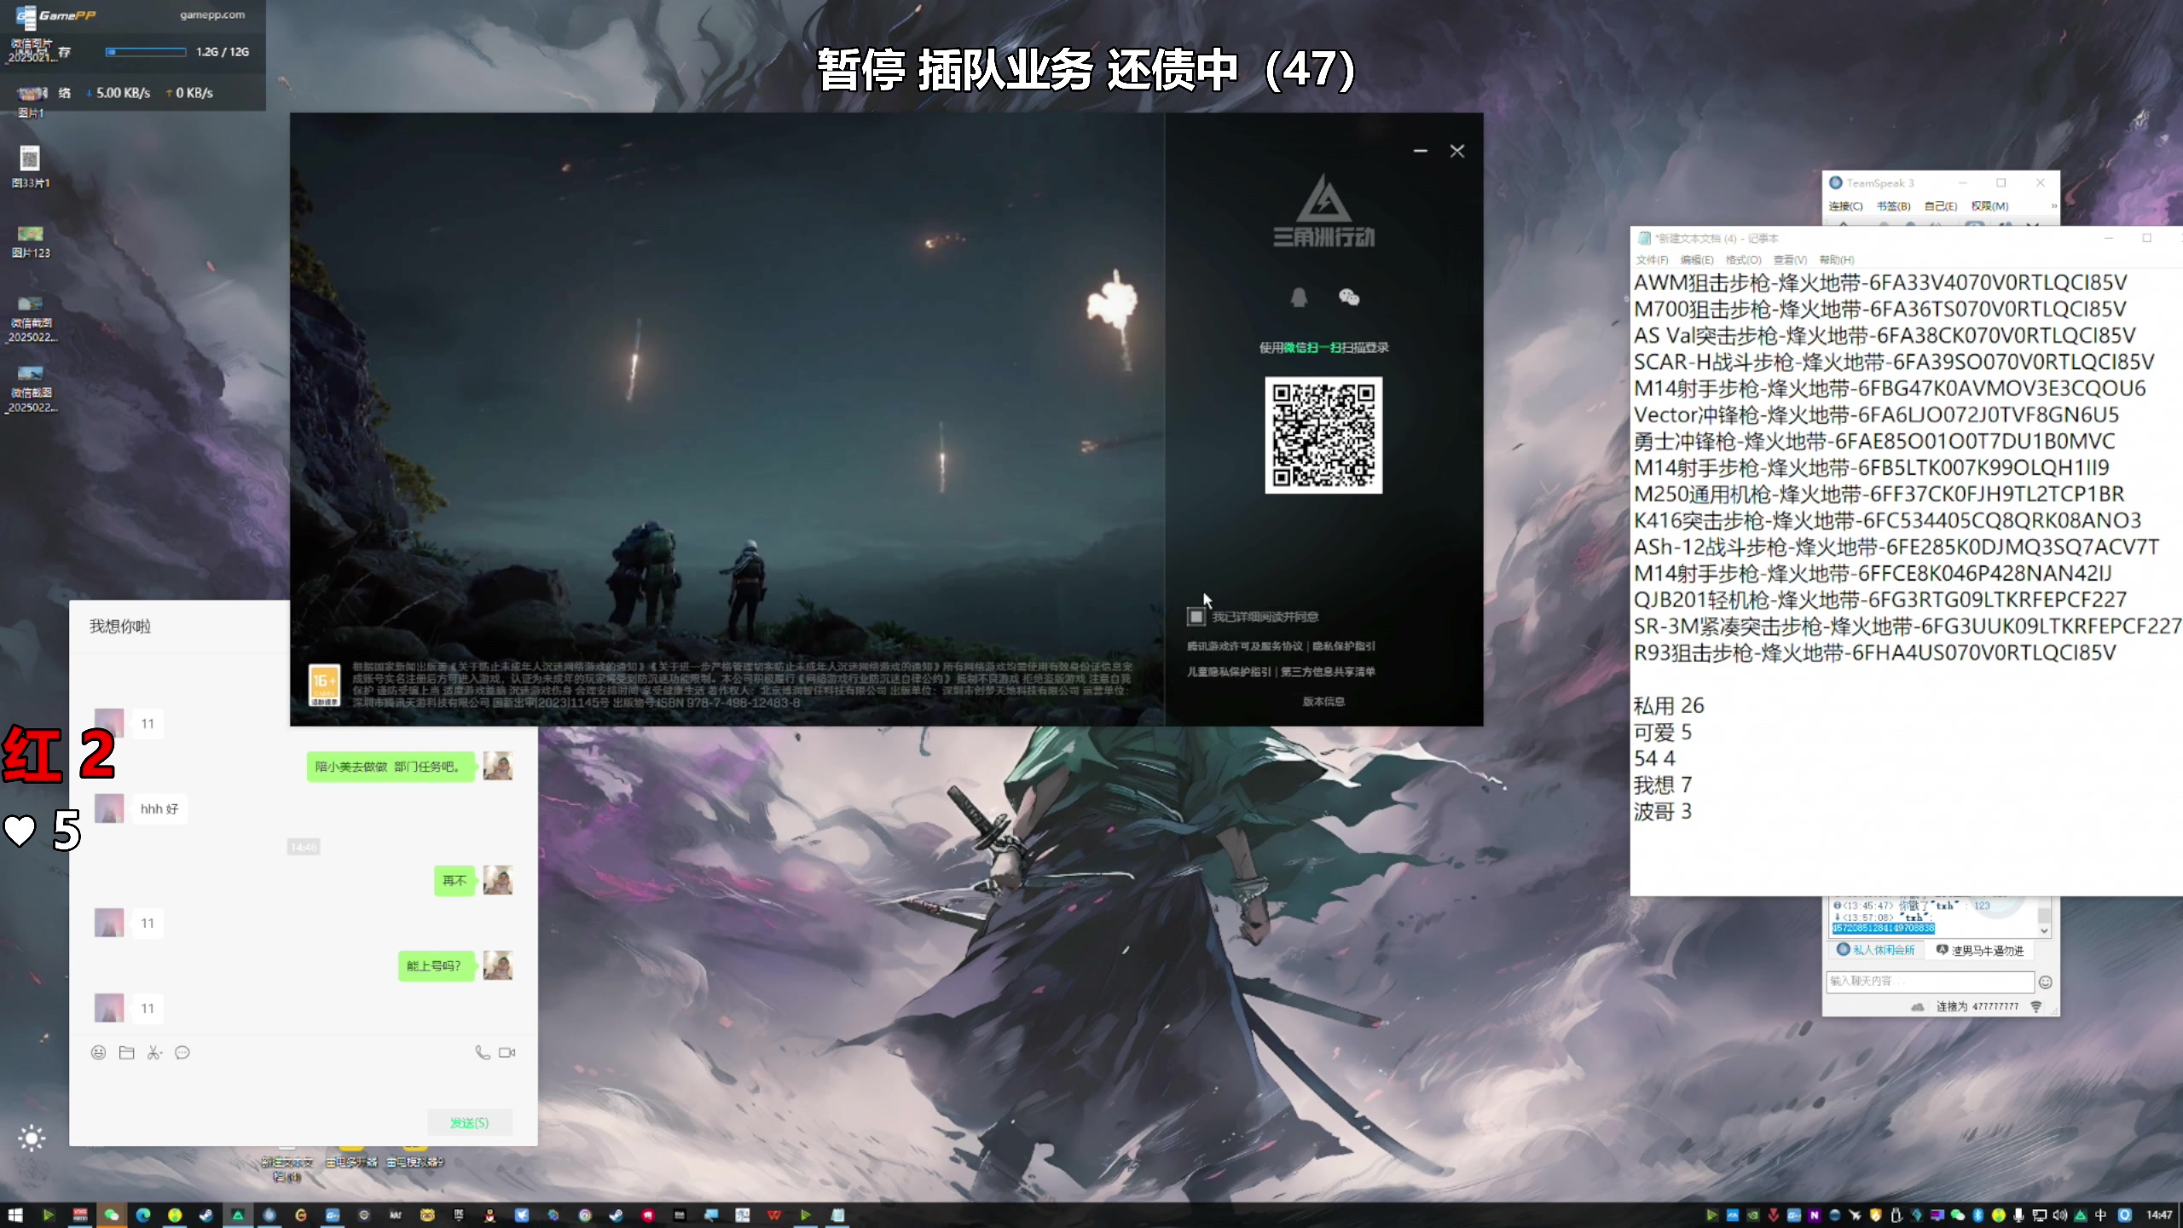Click the taskbar clock 14:47
Screen dimensions: 2183x1228
tap(2159, 1215)
